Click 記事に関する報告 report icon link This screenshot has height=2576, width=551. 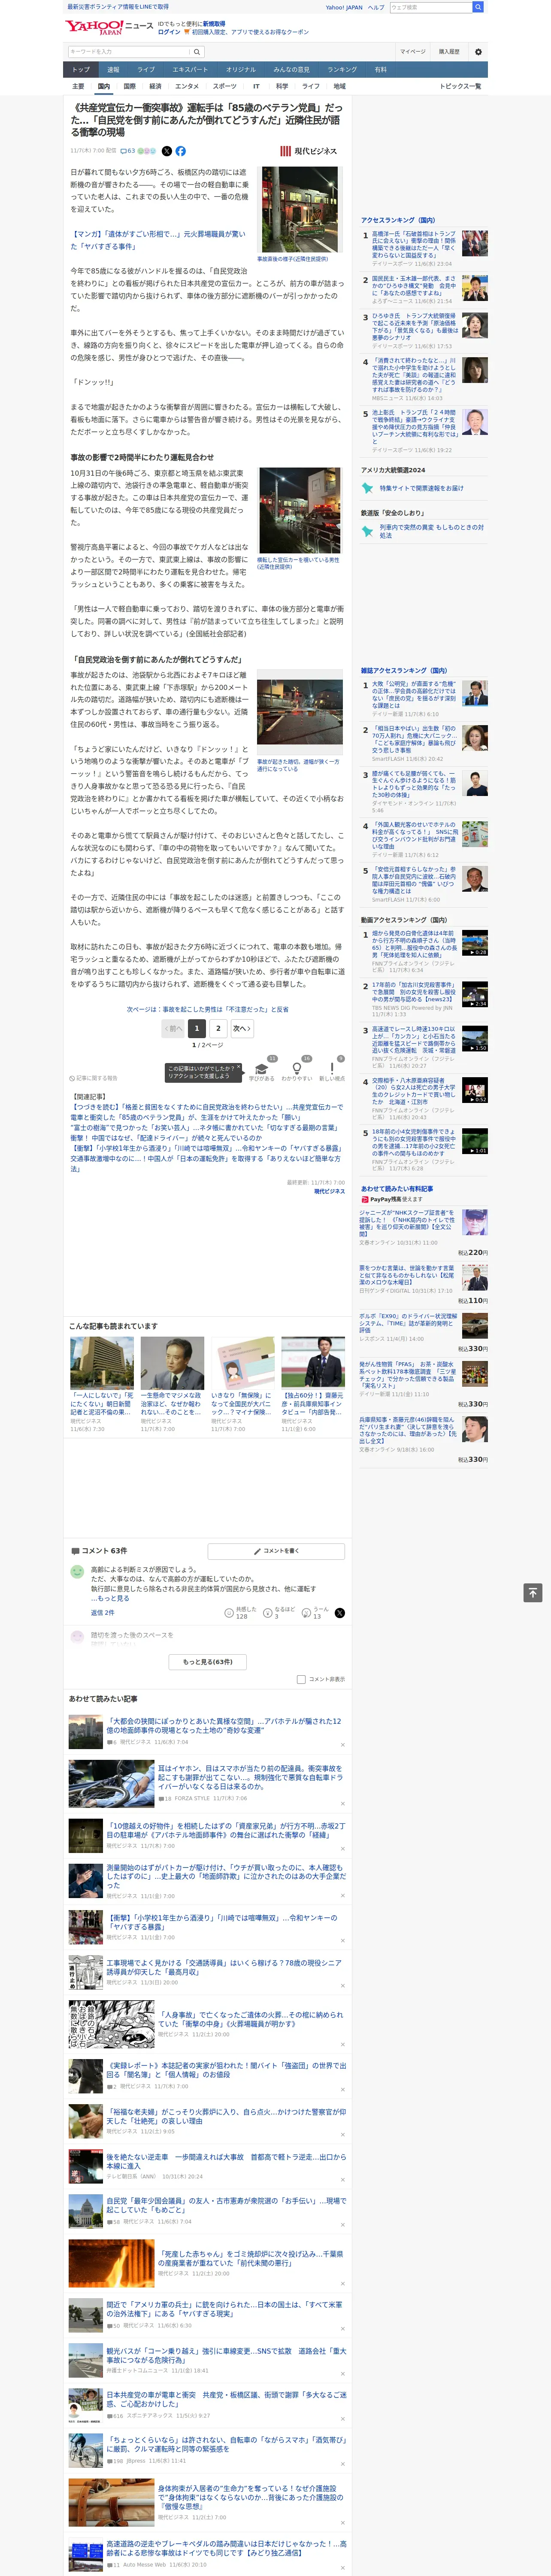pyautogui.click(x=94, y=1078)
